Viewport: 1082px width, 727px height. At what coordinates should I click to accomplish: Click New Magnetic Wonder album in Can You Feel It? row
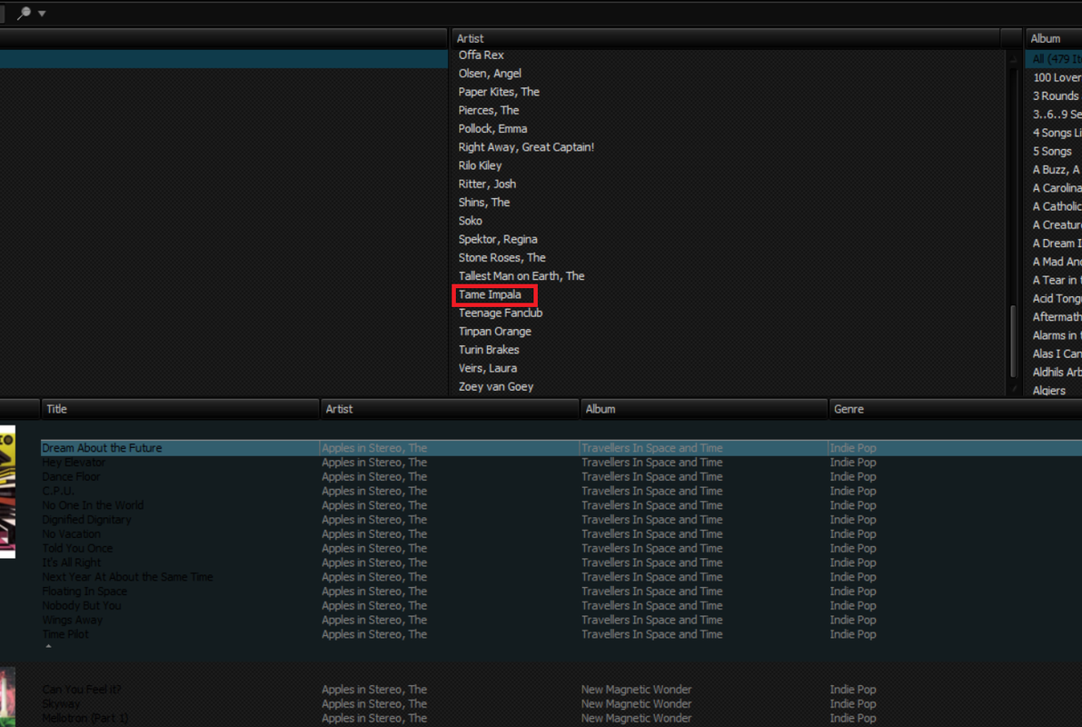636,690
